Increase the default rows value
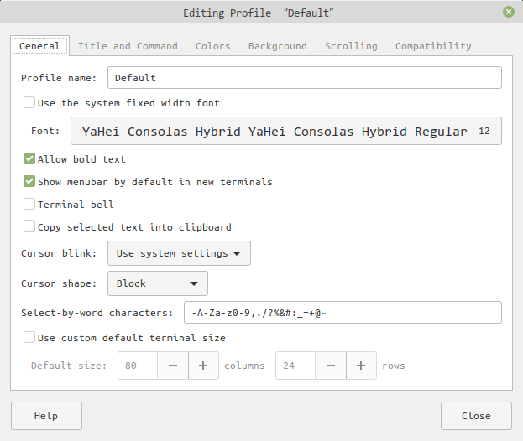This screenshot has height=441, width=523. pyautogui.click(x=361, y=366)
